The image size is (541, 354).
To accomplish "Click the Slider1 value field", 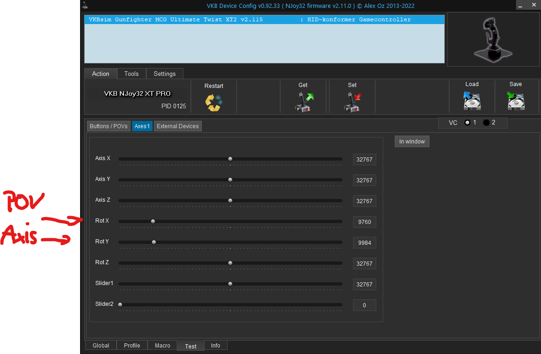I will (364, 284).
